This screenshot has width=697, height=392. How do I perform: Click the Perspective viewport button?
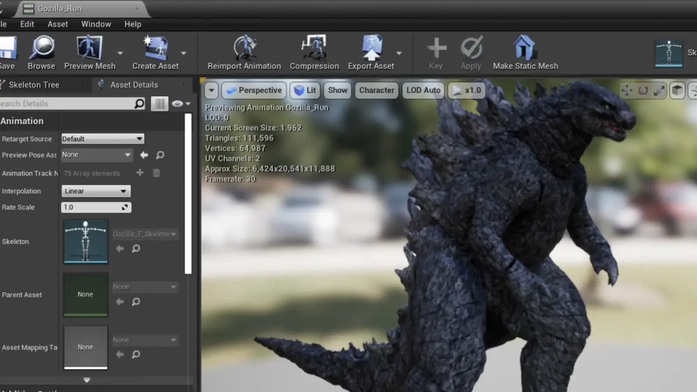(x=254, y=91)
